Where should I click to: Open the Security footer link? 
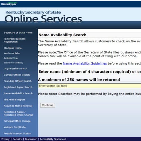(17, 139)
